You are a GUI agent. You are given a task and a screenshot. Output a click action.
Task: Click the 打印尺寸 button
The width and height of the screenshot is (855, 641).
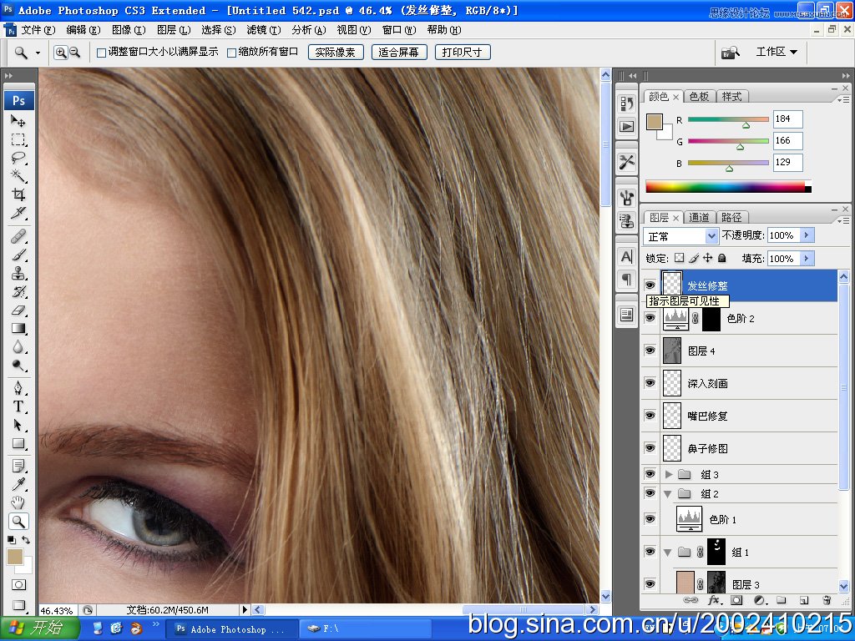click(463, 53)
